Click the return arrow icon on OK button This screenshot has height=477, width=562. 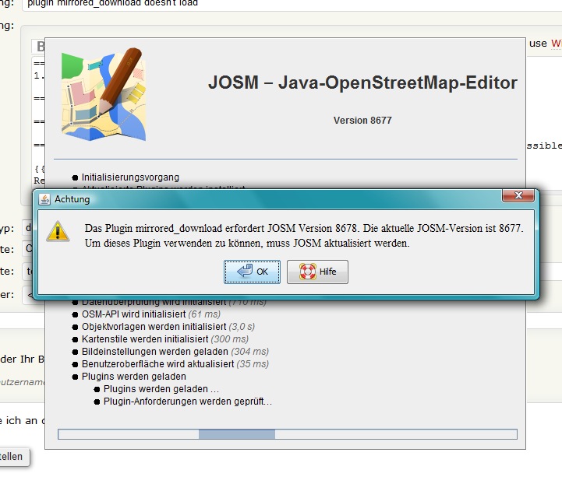point(245,271)
